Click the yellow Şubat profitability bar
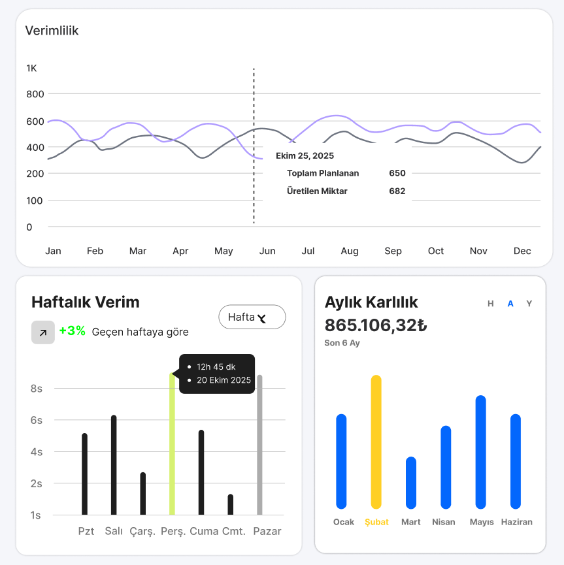 click(376, 442)
